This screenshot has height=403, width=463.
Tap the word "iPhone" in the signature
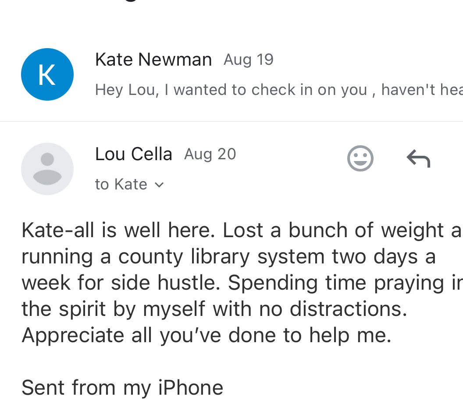191,388
